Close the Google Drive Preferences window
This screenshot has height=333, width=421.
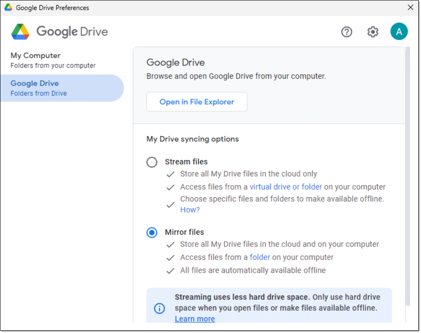[410, 7]
